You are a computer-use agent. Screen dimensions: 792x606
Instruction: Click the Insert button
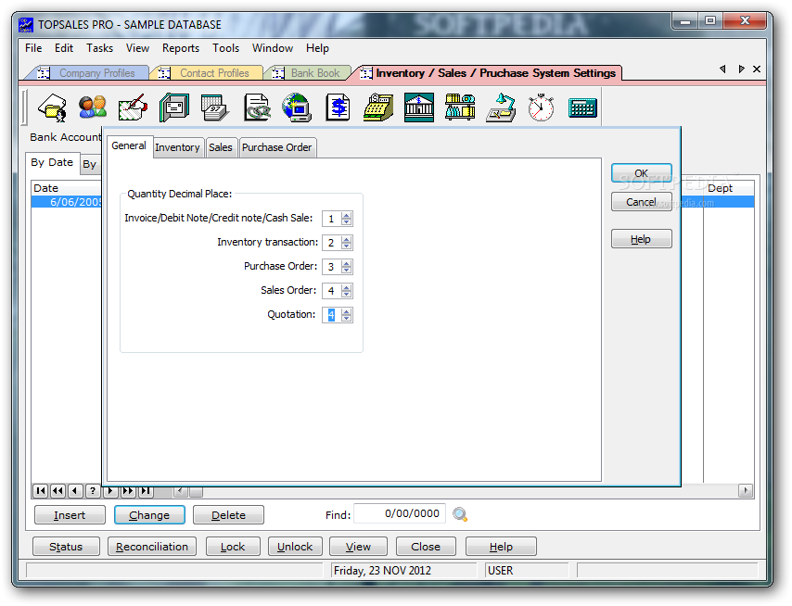(x=70, y=515)
